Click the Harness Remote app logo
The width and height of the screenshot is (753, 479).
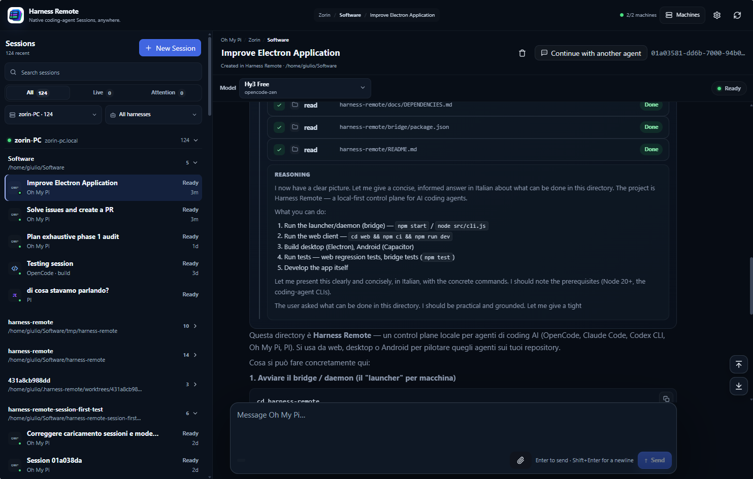coord(15,15)
